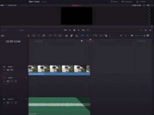This screenshot has height=115, width=154.
Task: Click the second blue Marker button
Action: point(88,36)
